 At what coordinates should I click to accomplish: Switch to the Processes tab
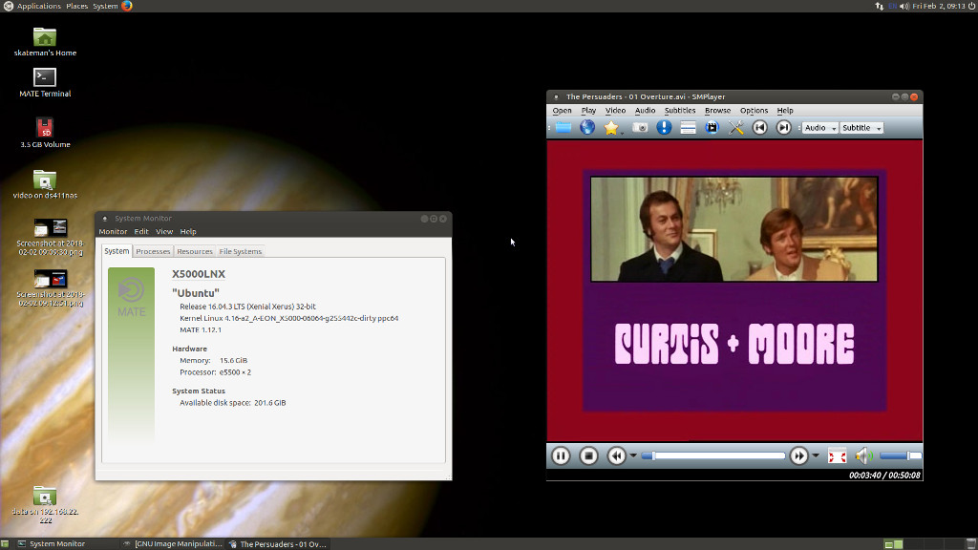(153, 251)
